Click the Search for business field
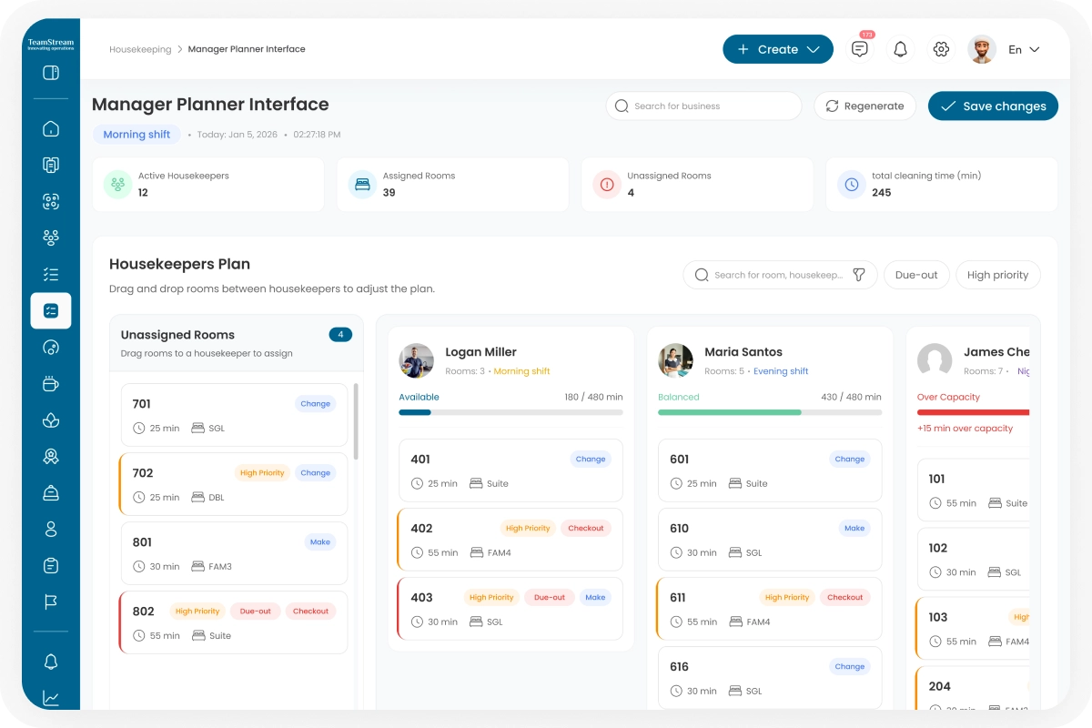This screenshot has width=1092, height=728. pos(703,106)
